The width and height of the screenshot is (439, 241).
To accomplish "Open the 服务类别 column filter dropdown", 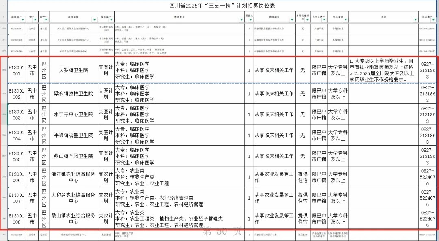I will 111,19.
